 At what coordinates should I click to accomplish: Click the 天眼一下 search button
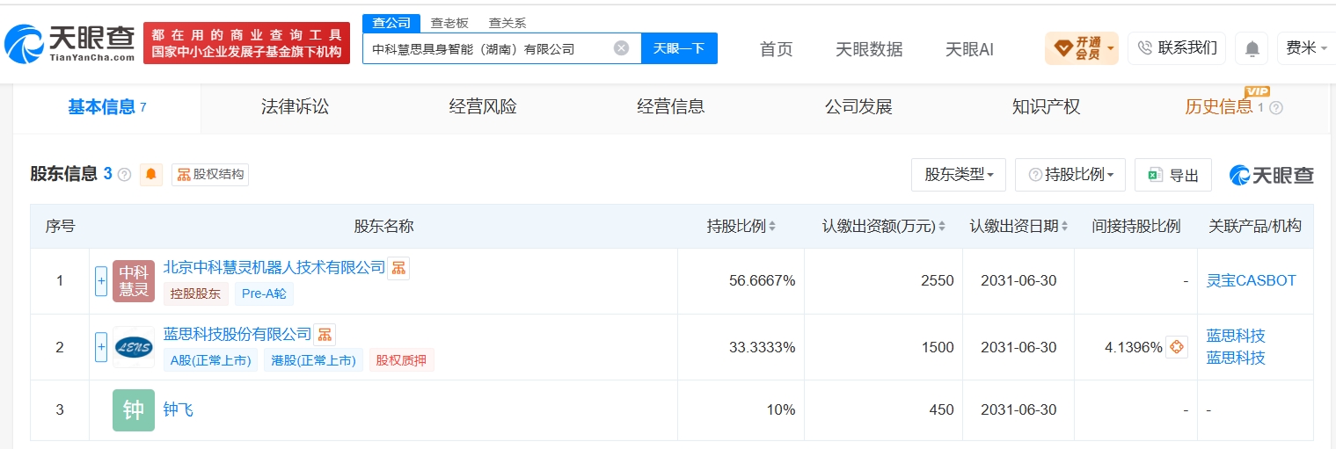click(679, 48)
